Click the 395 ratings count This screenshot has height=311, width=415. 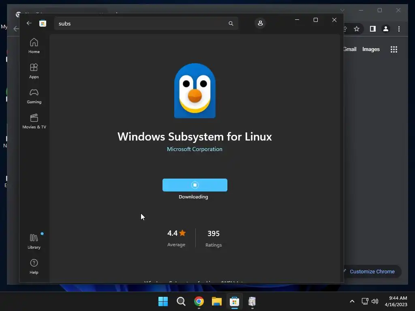pos(213,234)
